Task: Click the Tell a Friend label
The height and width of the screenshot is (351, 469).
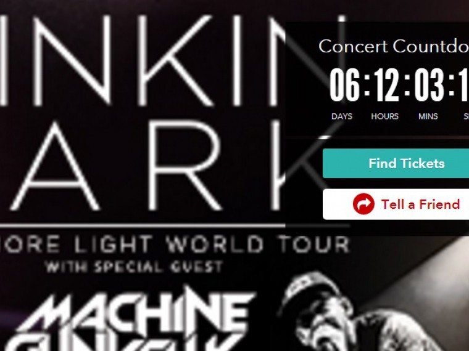Action: [420, 204]
